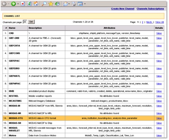Open Search with the magnifying glass icon

(x=44, y=4)
